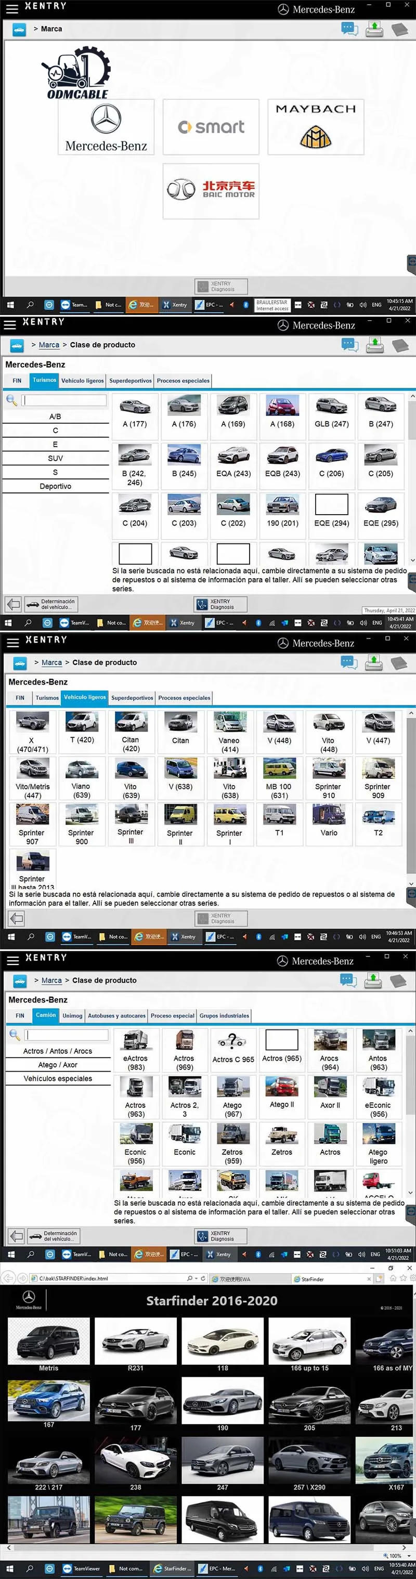Filter by Deportivo category

tap(55, 486)
